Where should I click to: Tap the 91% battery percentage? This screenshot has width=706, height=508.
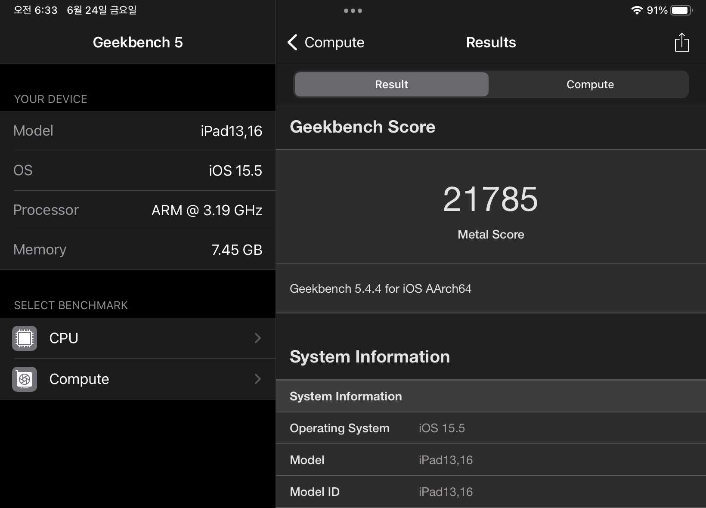(x=657, y=10)
